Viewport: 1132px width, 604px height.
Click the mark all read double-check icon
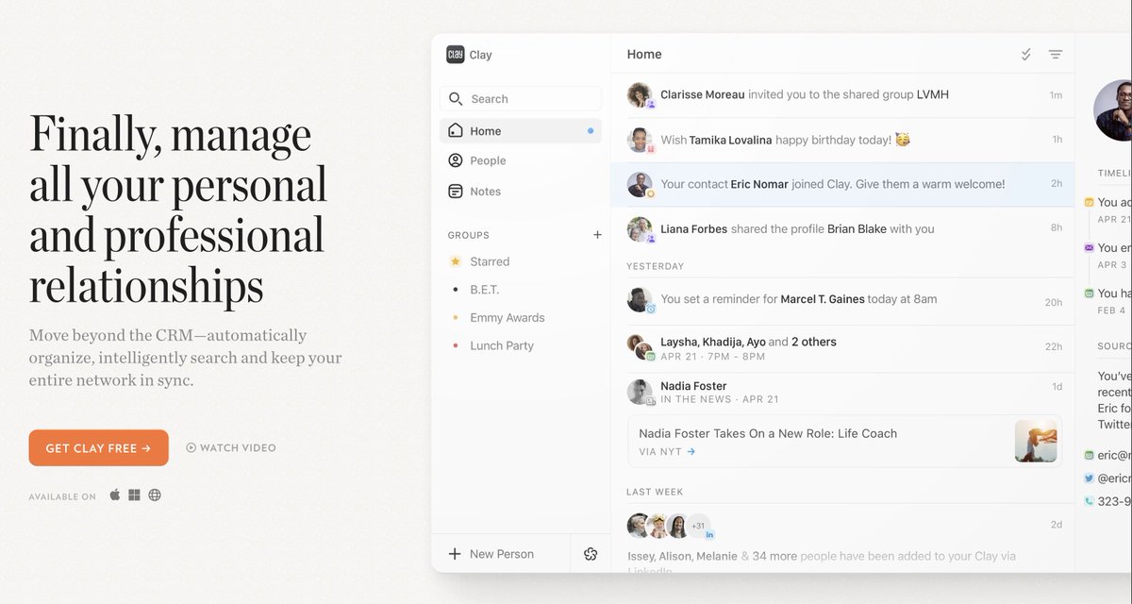pyautogui.click(x=1026, y=55)
